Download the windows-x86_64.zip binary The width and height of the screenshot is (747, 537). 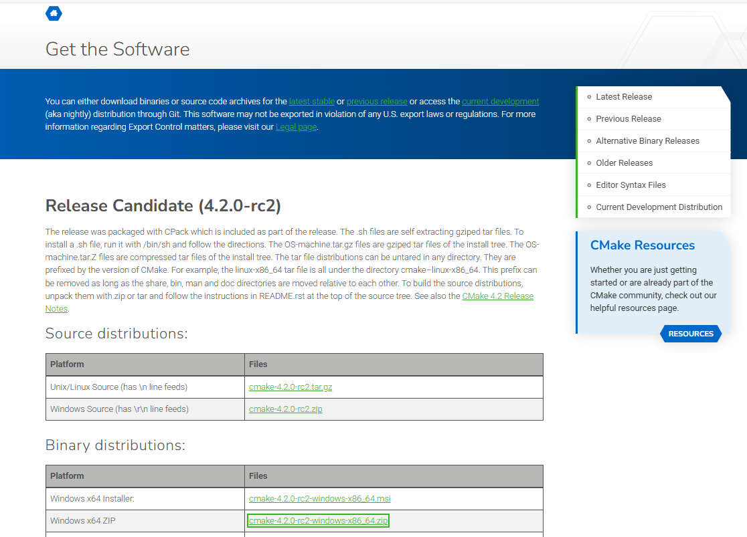pos(318,521)
